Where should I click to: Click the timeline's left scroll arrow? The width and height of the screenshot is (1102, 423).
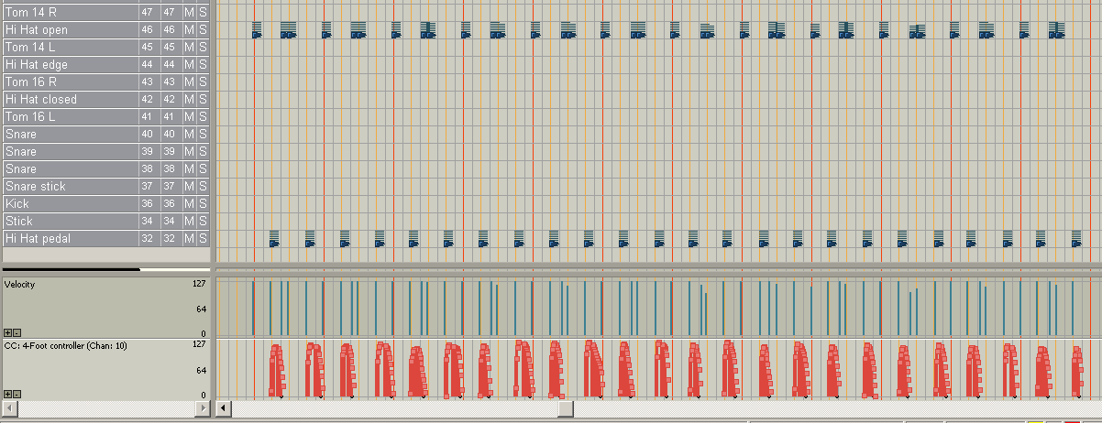point(222,407)
